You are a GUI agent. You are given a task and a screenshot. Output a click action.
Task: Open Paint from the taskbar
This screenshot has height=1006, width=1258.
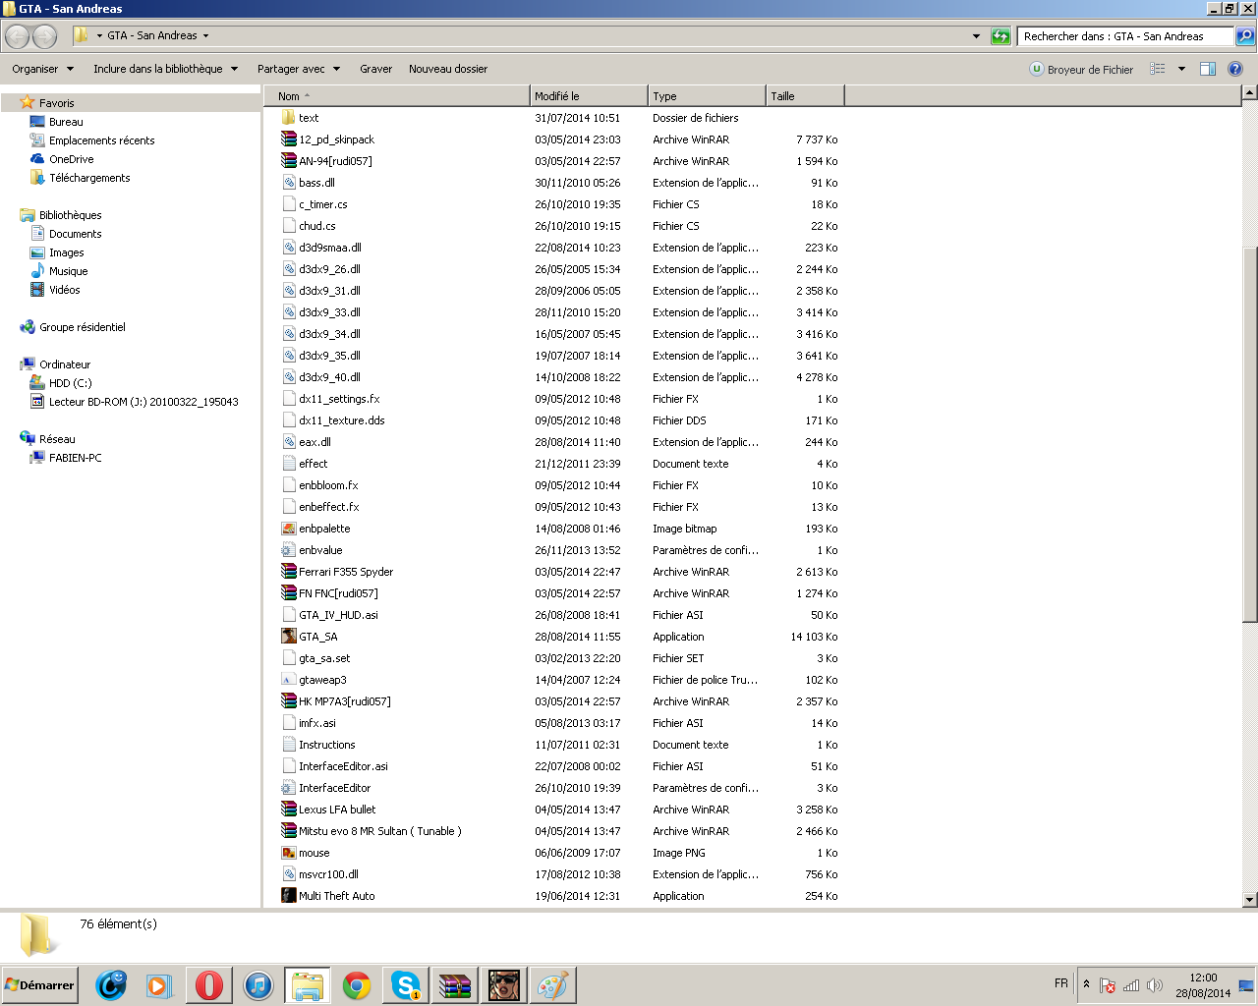(x=553, y=985)
